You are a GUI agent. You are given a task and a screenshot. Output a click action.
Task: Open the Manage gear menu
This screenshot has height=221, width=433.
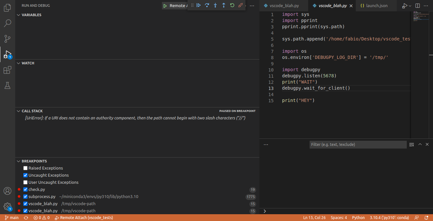[x=7, y=206]
